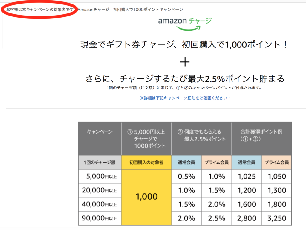Click text お客様は本キャンペーンの対象者です
The width and height of the screenshot is (306, 230).
point(40,10)
